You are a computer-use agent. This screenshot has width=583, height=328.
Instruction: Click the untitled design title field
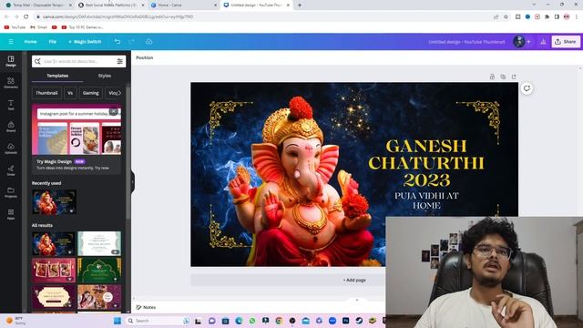click(x=466, y=42)
